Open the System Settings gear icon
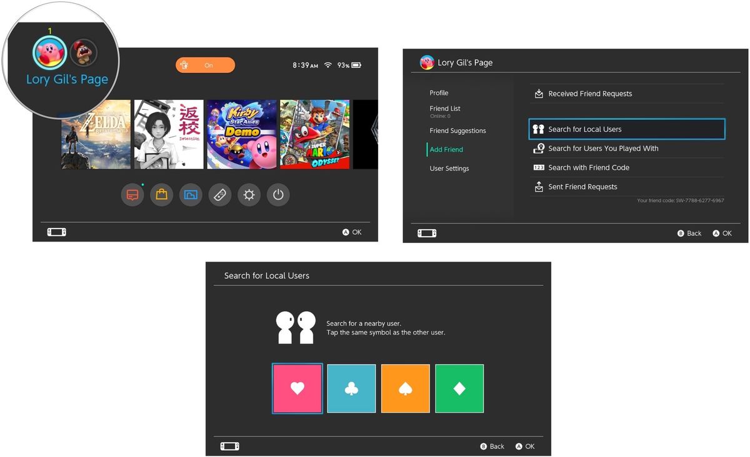The image size is (750, 457). pyautogui.click(x=249, y=195)
